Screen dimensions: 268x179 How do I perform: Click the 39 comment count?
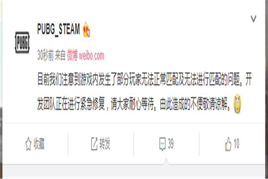click(171, 144)
